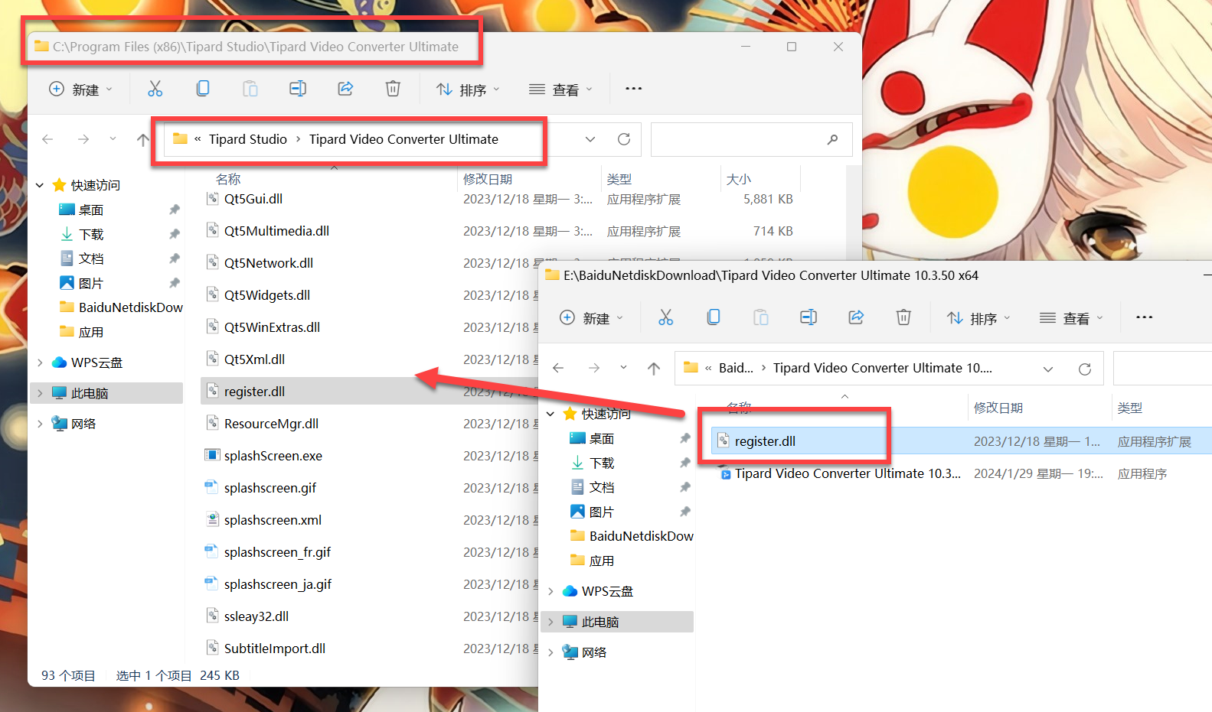The height and width of the screenshot is (712, 1212).
Task: Collapse the 快速访问 section in left sidebar
Action: pos(40,185)
